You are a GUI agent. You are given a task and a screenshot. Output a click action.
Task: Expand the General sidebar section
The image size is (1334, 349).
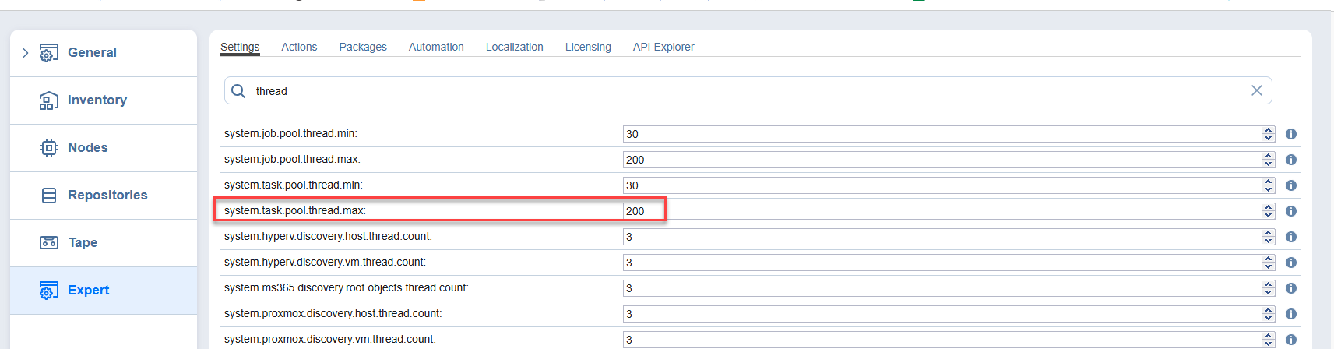pyautogui.click(x=26, y=53)
